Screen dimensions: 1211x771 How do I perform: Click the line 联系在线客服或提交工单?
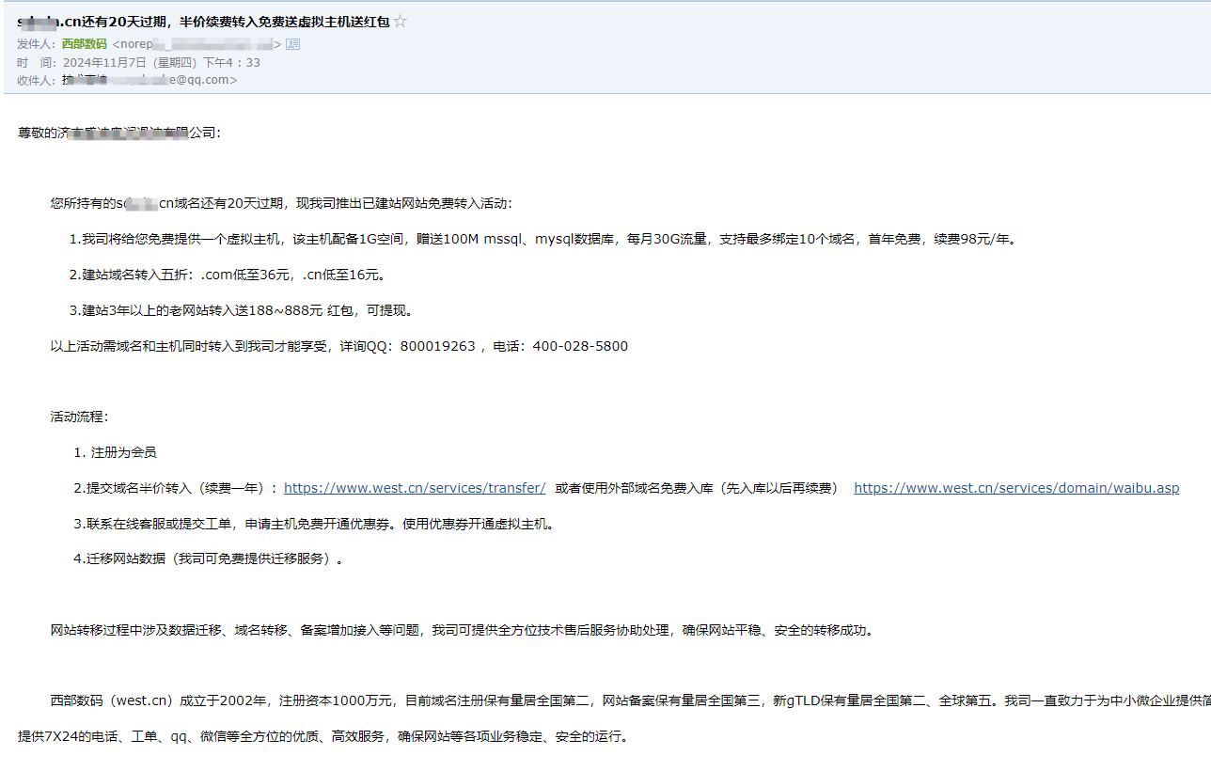[315, 524]
